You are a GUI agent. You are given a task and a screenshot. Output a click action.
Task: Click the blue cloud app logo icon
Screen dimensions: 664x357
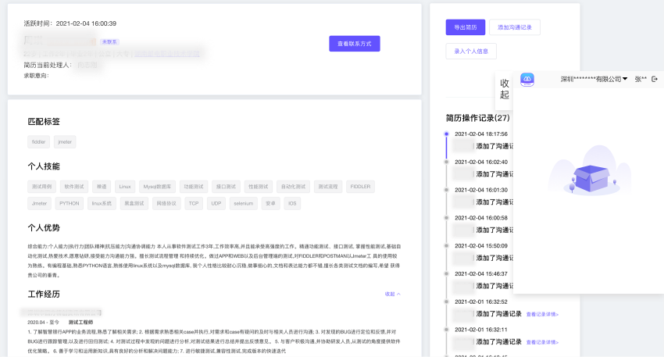tap(527, 79)
